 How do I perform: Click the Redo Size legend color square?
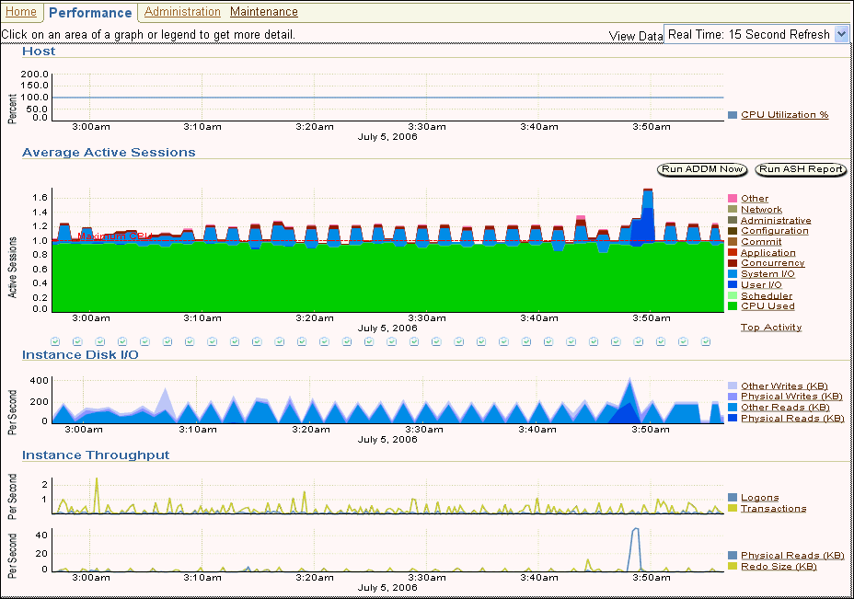point(733,567)
